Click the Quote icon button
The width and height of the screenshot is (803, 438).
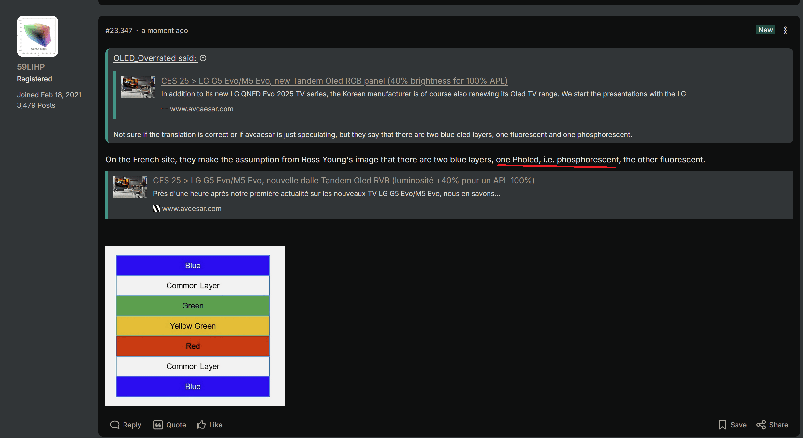(158, 425)
